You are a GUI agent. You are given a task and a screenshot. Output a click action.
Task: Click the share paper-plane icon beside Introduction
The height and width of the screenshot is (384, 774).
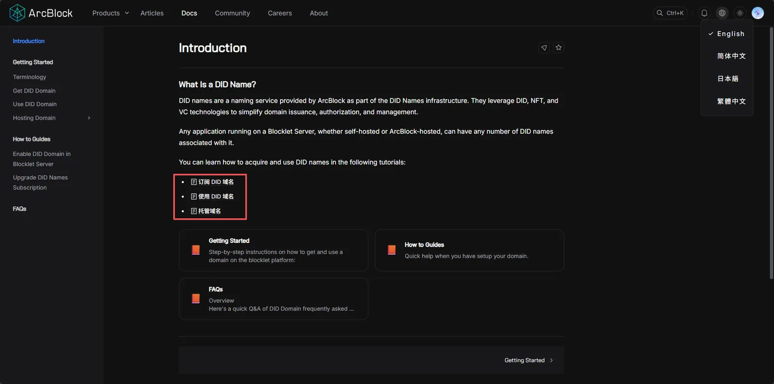coord(544,47)
